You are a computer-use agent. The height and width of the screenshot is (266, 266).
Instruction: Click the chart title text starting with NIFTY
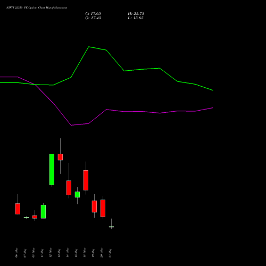point(37,8)
